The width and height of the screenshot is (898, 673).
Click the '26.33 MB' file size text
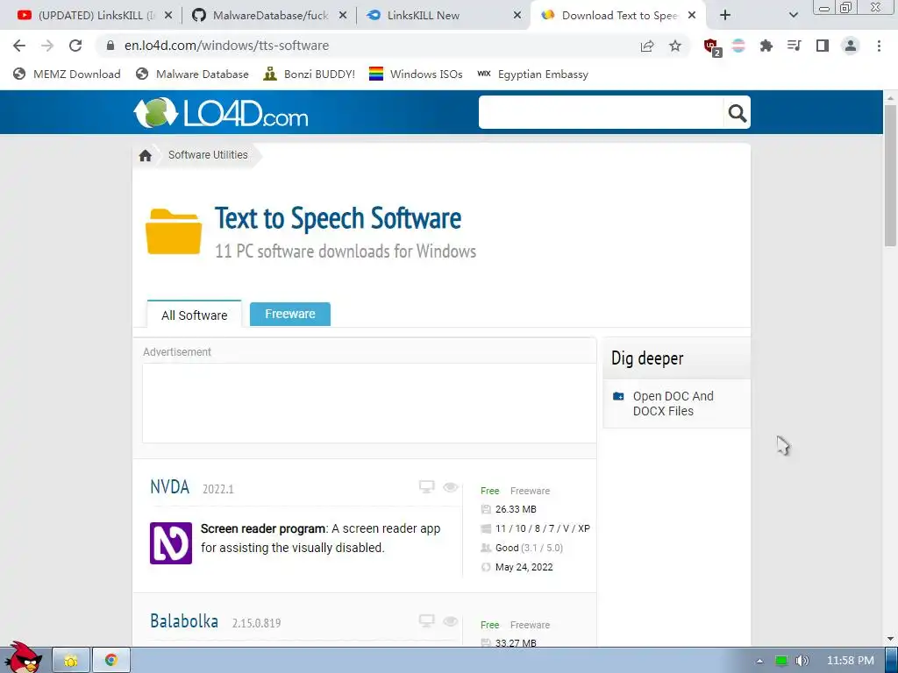516,509
